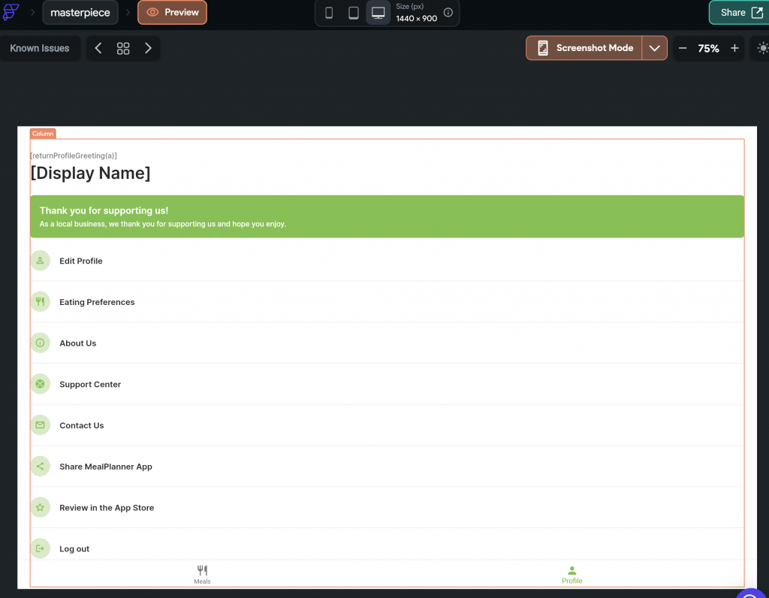Screen dimensions: 769x598
Task: Open Known Issues
Action: [40, 48]
